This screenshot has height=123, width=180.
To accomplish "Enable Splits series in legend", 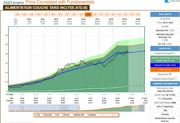I will pyautogui.click(x=115, y=115).
